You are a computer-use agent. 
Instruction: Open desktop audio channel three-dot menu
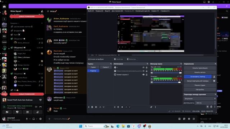coord(152,70)
